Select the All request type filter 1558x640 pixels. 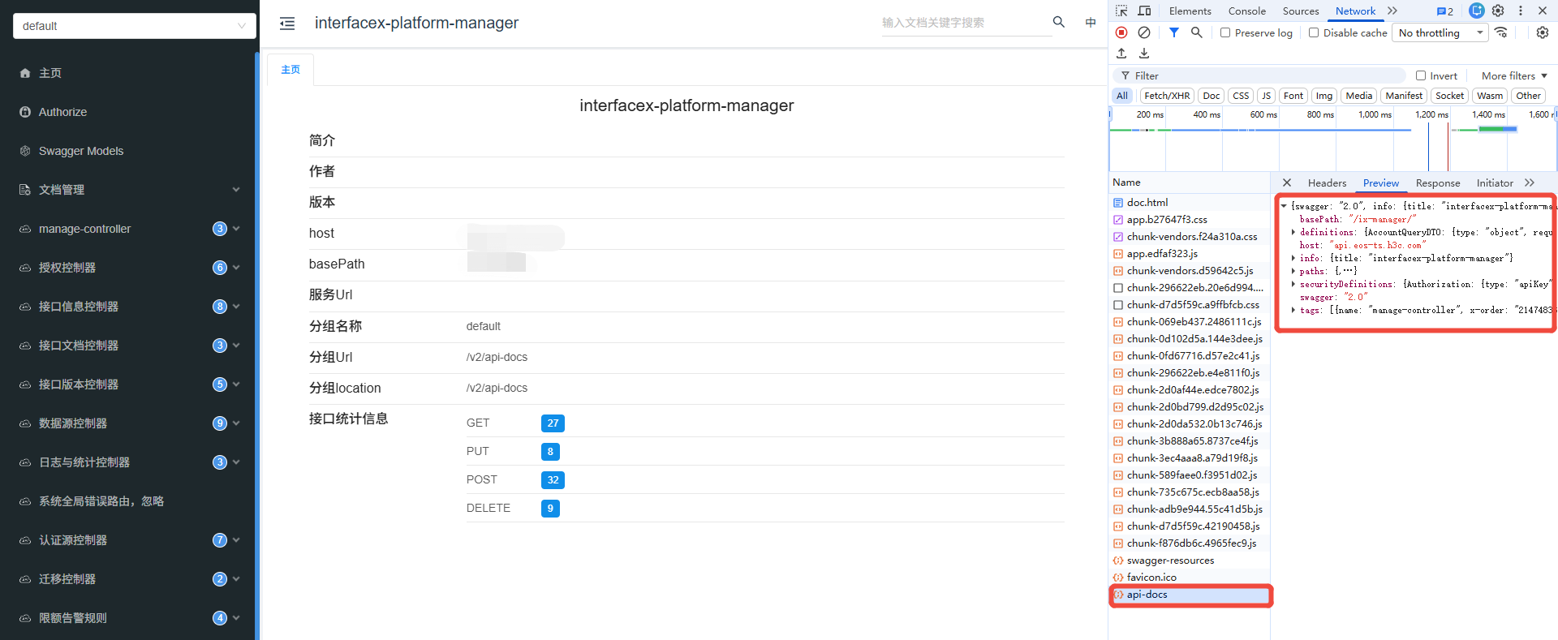pos(1122,96)
